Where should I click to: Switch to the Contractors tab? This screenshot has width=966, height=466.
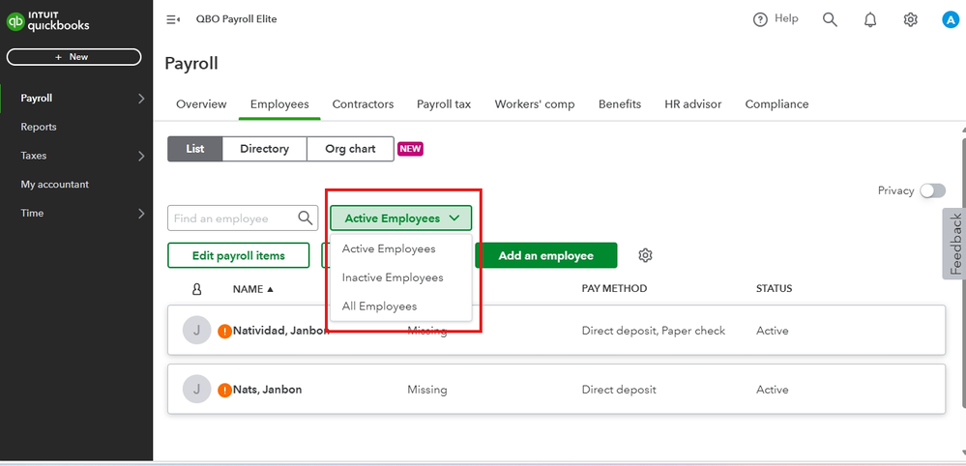click(363, 104)
